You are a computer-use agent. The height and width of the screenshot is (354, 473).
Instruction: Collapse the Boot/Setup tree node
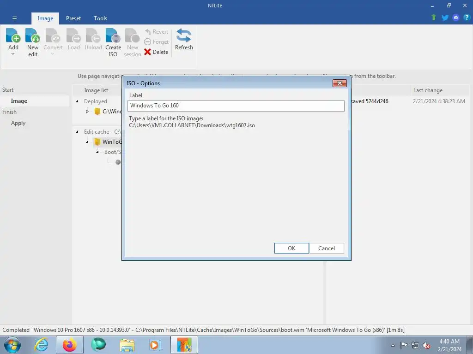pos(97,152)
